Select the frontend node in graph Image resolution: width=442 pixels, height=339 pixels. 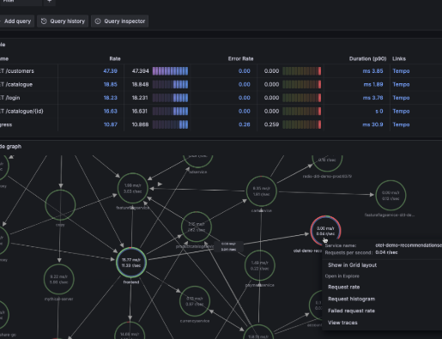tap(131, 263)
